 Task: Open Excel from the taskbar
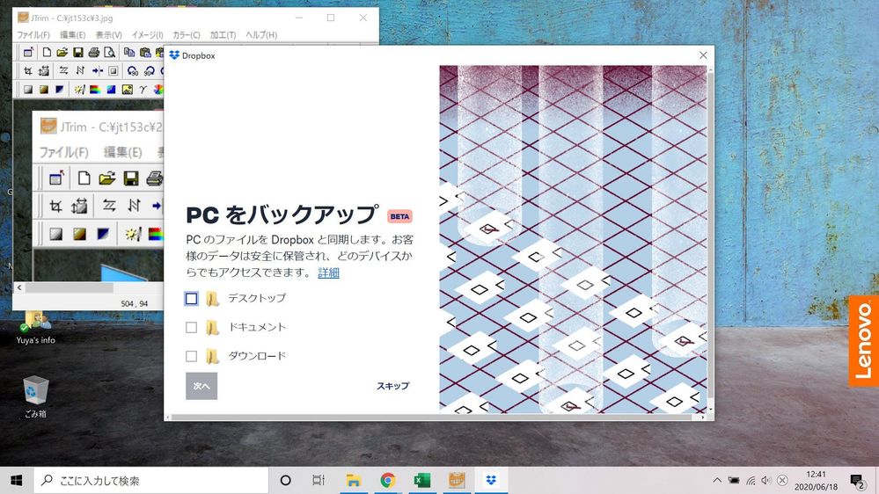(421, 480)
